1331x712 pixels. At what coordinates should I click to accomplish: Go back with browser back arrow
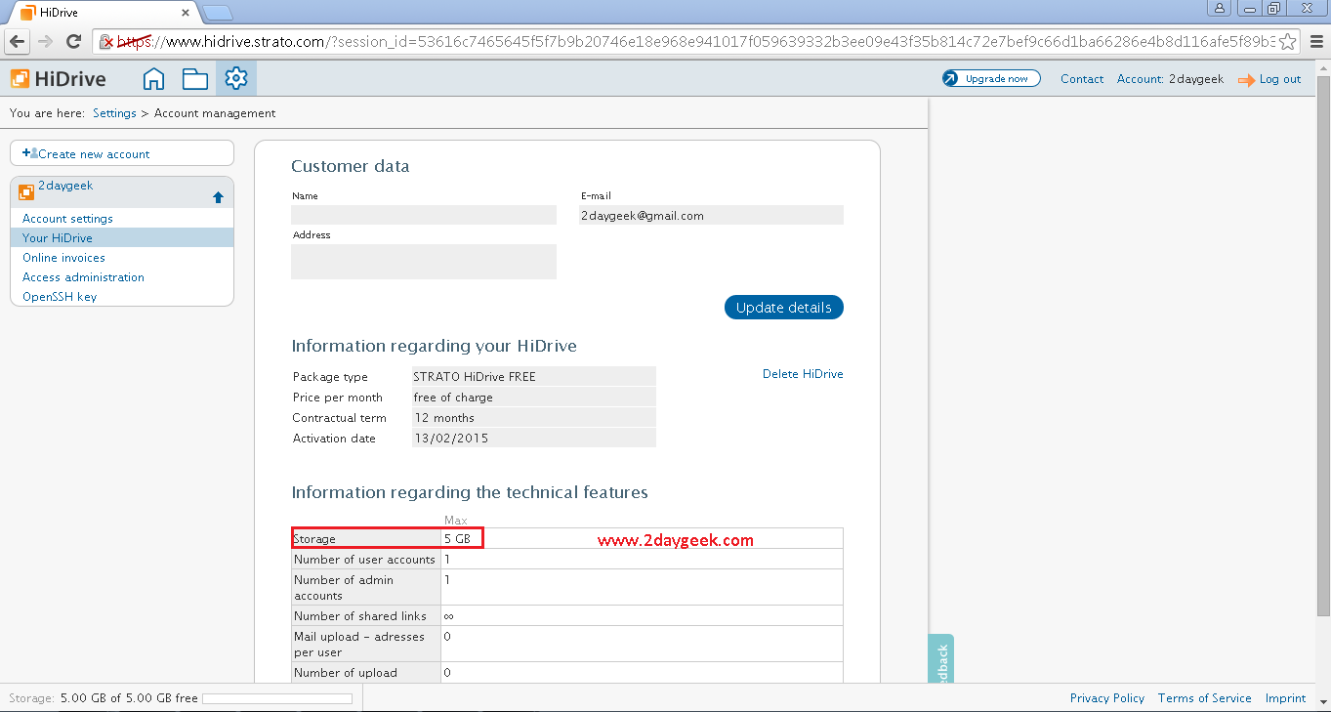coord(18,41)
